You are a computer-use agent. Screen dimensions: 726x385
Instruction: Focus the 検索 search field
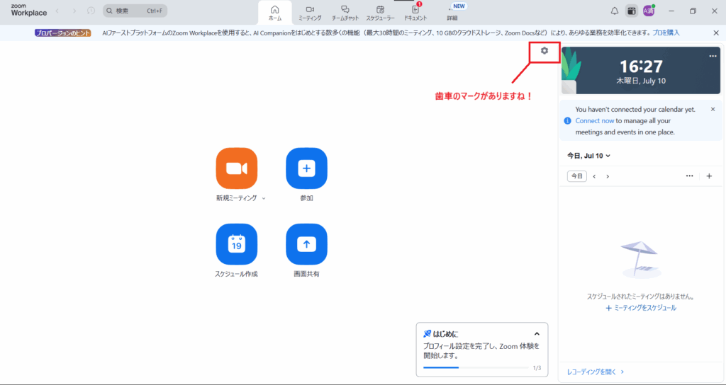135,11
